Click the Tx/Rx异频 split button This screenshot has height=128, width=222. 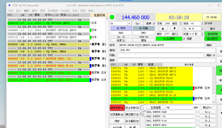tap(169, 39)
